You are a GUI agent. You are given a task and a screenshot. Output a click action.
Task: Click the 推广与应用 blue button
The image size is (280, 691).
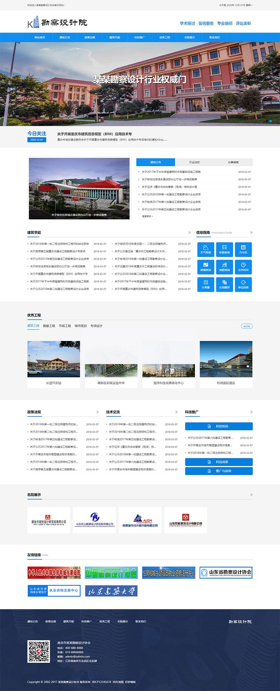[219, 471]
